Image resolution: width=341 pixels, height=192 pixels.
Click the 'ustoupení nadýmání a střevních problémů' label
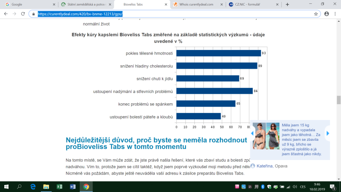pos(133,91)
